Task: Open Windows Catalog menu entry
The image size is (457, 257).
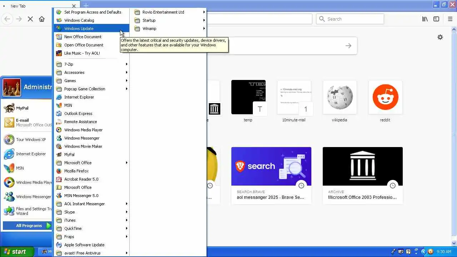Action: click(91, 20)
